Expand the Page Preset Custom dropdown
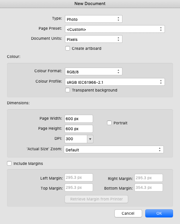This screenshot has width=180, height=224. coord(115,29)
